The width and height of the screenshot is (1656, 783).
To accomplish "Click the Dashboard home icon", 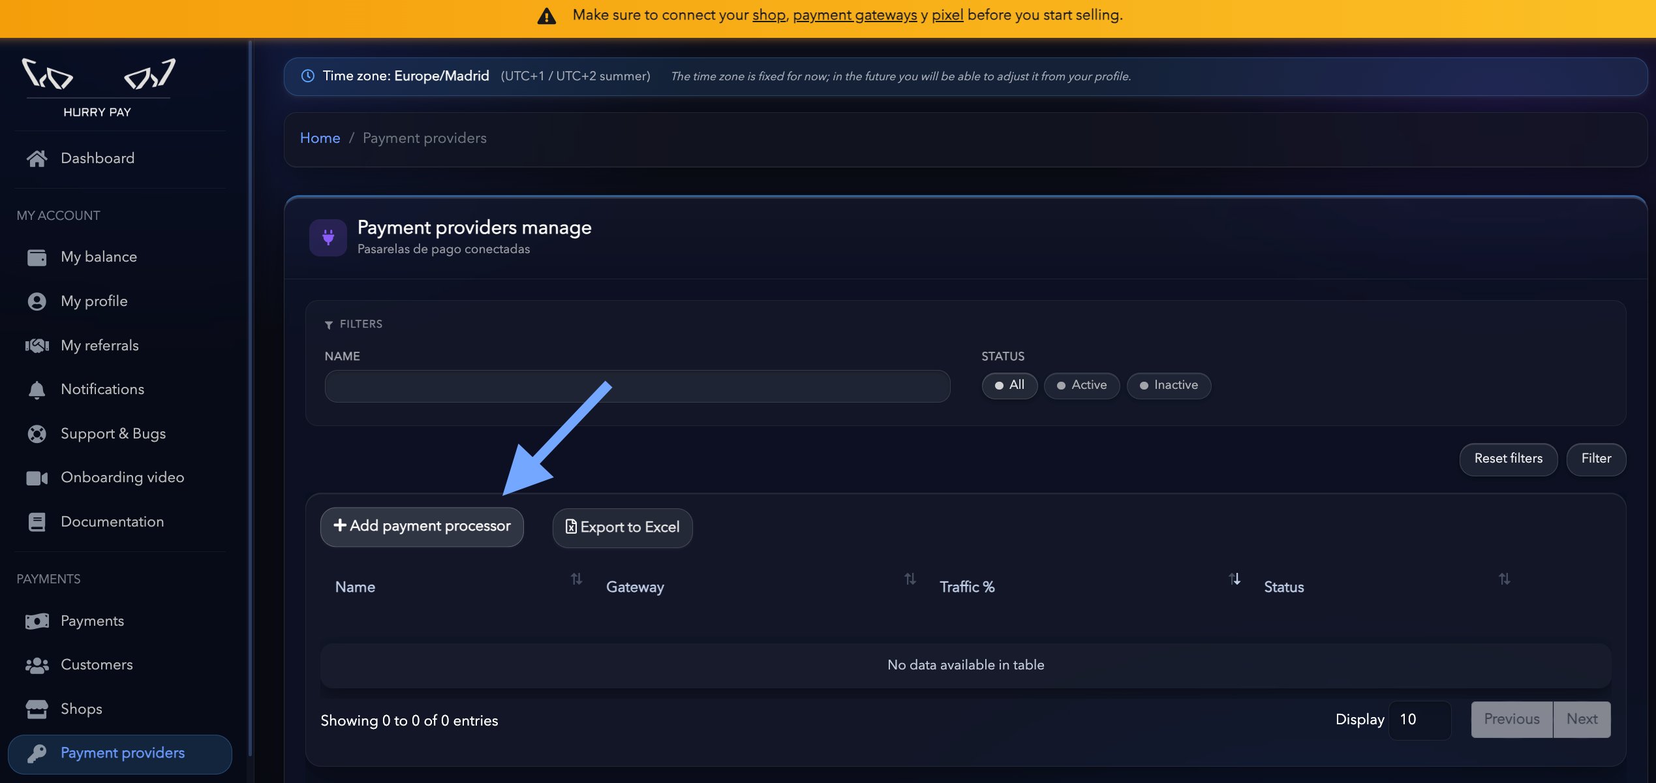I will point(37,159).
